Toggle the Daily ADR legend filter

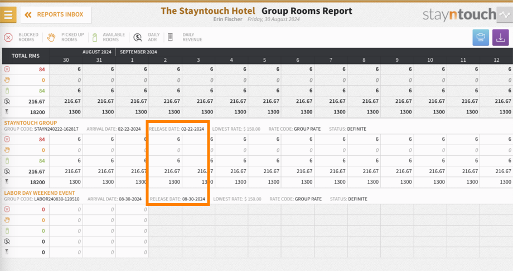(147, 37)
